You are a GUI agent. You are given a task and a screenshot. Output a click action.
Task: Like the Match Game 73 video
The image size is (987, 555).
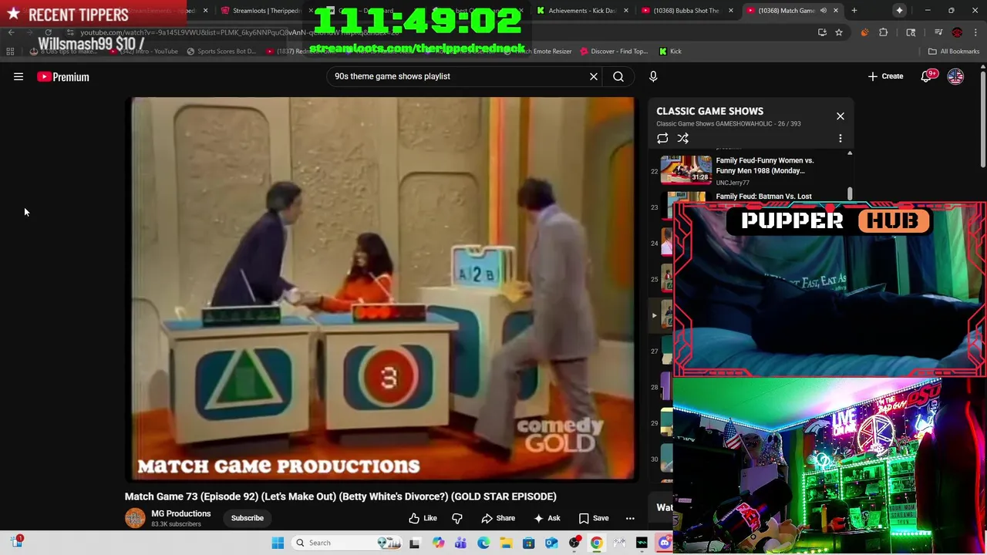423,518
